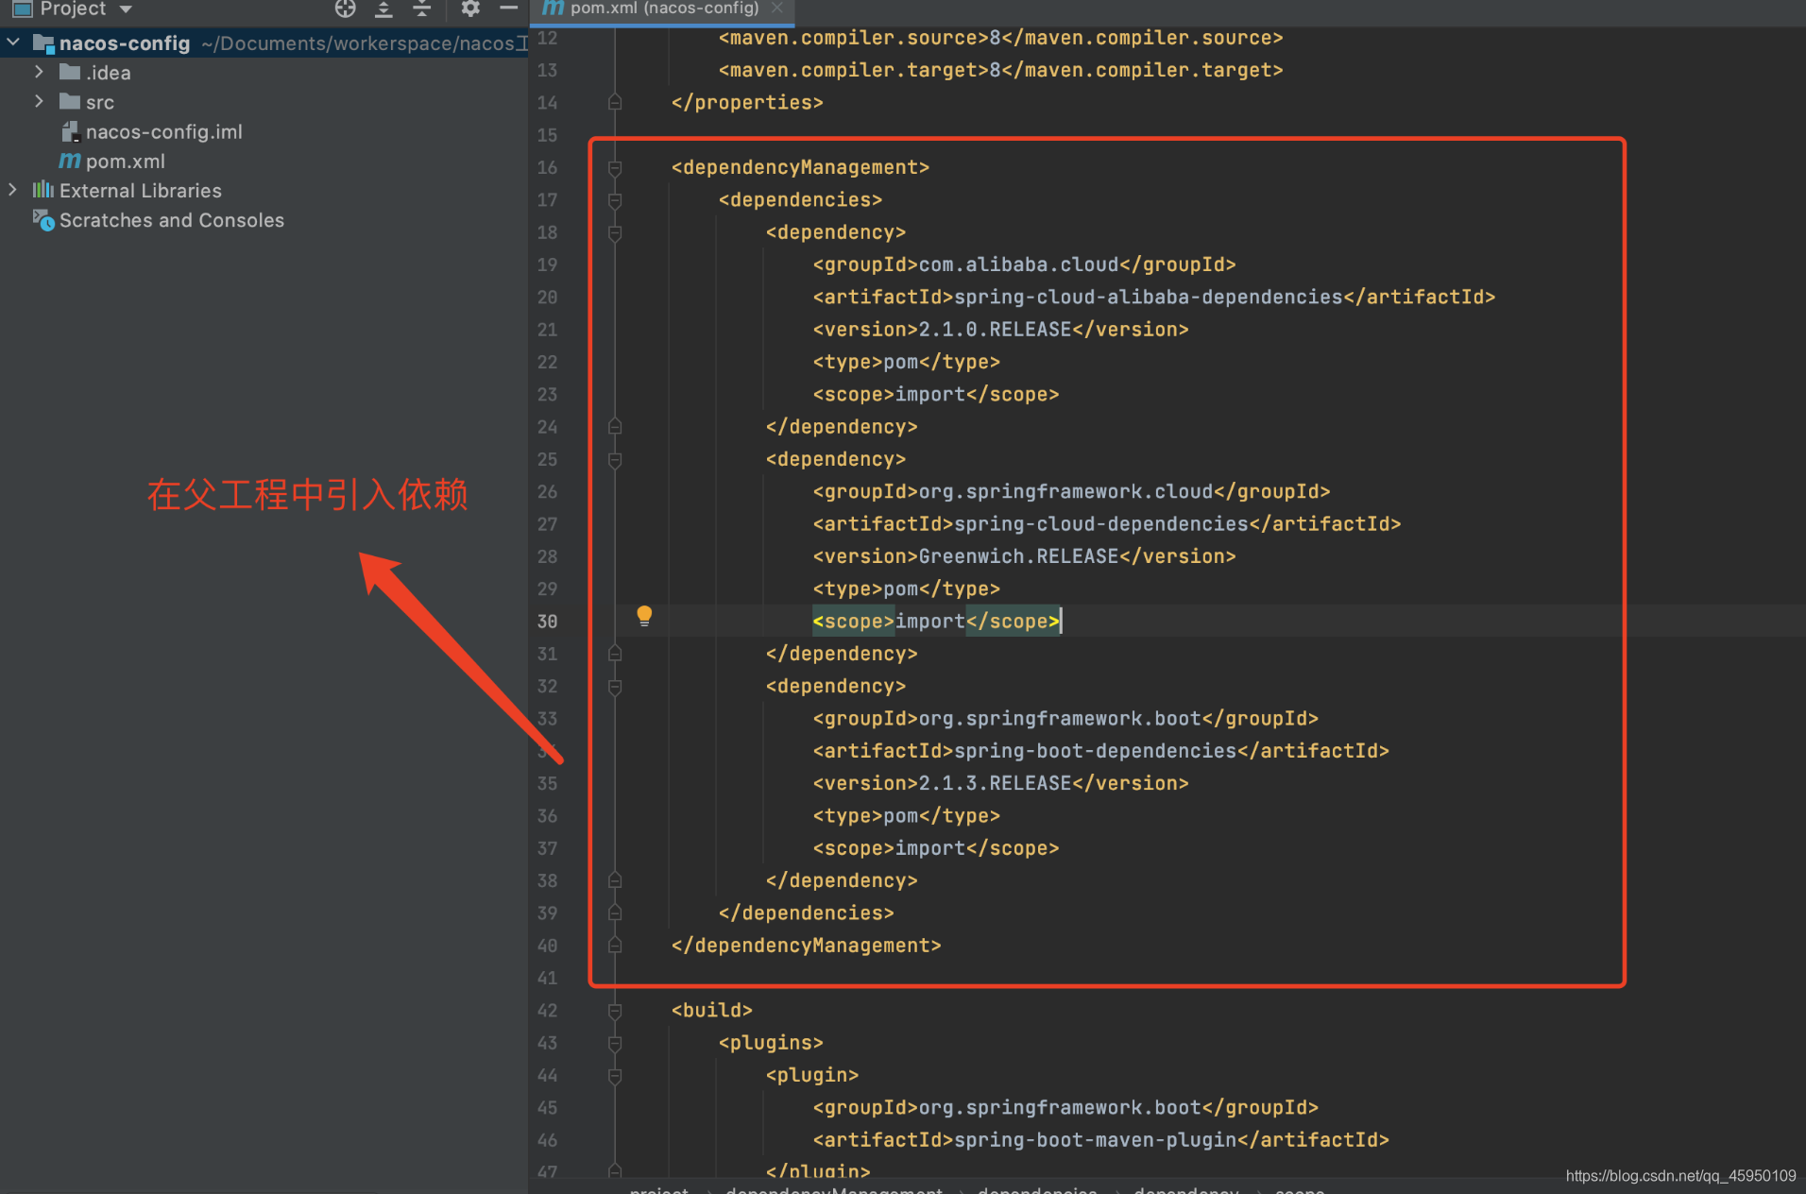Viewport: 1806px width, 1194px height.
Task: Click on maven.compiler.target line 13
Action: pos(1000,70)
